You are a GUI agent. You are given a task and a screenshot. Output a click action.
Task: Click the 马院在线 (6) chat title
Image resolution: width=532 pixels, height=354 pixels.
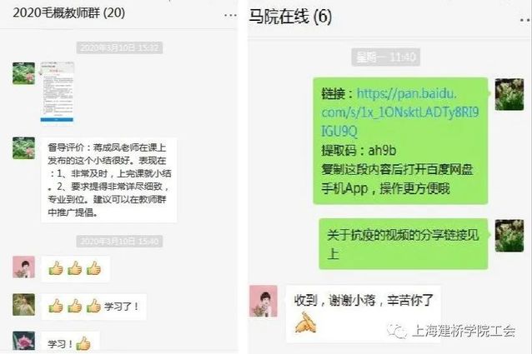[x=290, y=17]
